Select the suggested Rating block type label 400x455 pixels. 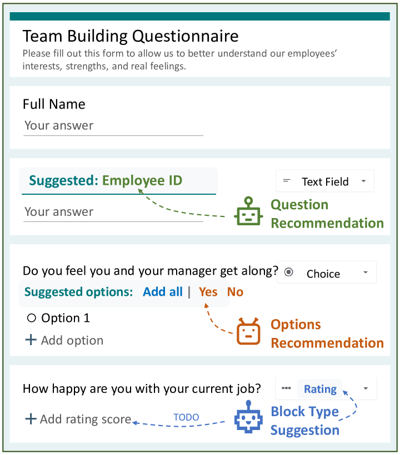[320, 389]
